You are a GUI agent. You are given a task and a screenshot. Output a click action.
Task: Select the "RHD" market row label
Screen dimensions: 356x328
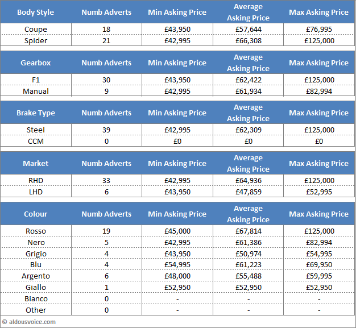pos(36,181)
